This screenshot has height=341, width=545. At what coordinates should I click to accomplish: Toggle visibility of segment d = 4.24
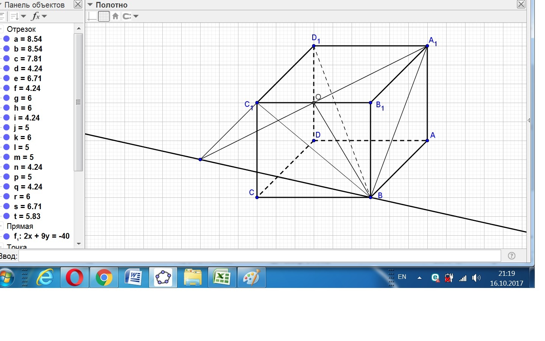coord(6,69)
